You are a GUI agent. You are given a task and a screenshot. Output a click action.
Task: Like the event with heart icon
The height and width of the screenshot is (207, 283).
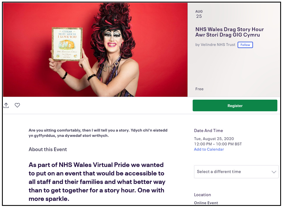click(x=17, y=105)
